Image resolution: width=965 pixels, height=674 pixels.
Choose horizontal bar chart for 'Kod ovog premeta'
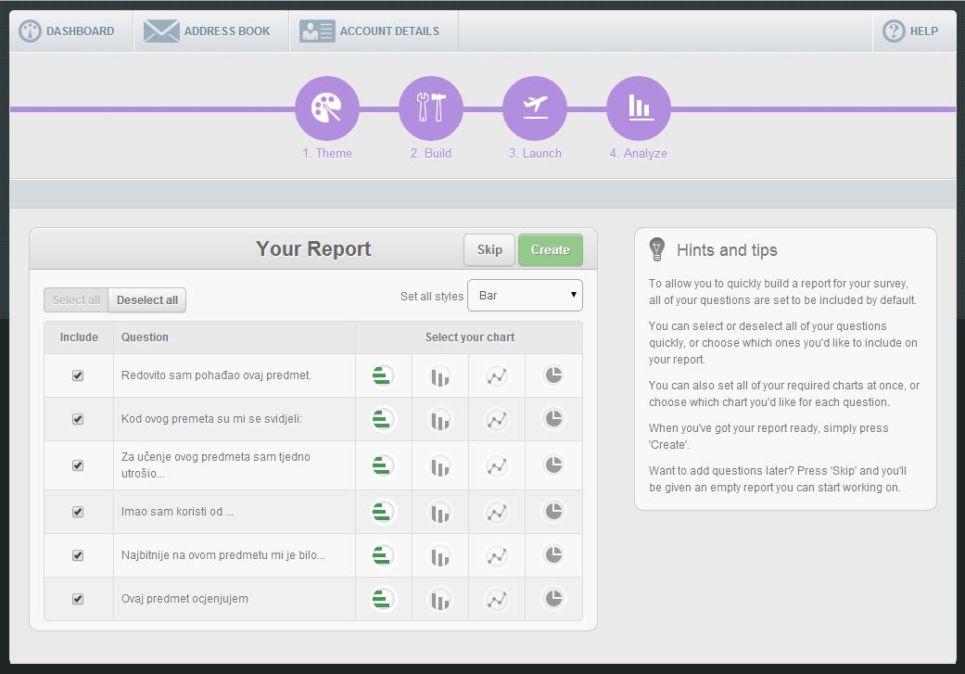coord(382,419)
